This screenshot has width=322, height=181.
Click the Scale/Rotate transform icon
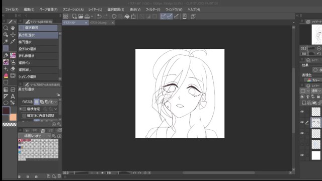(x=133, y=17)
